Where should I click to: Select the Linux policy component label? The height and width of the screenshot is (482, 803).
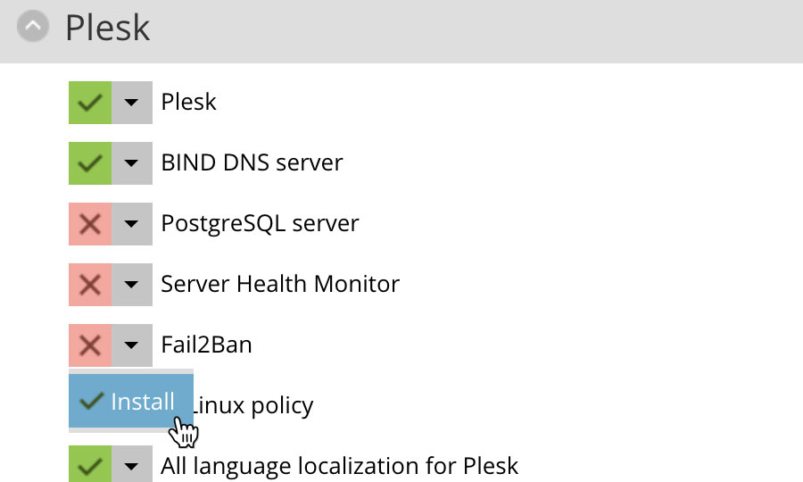click(x=253, y=405)
